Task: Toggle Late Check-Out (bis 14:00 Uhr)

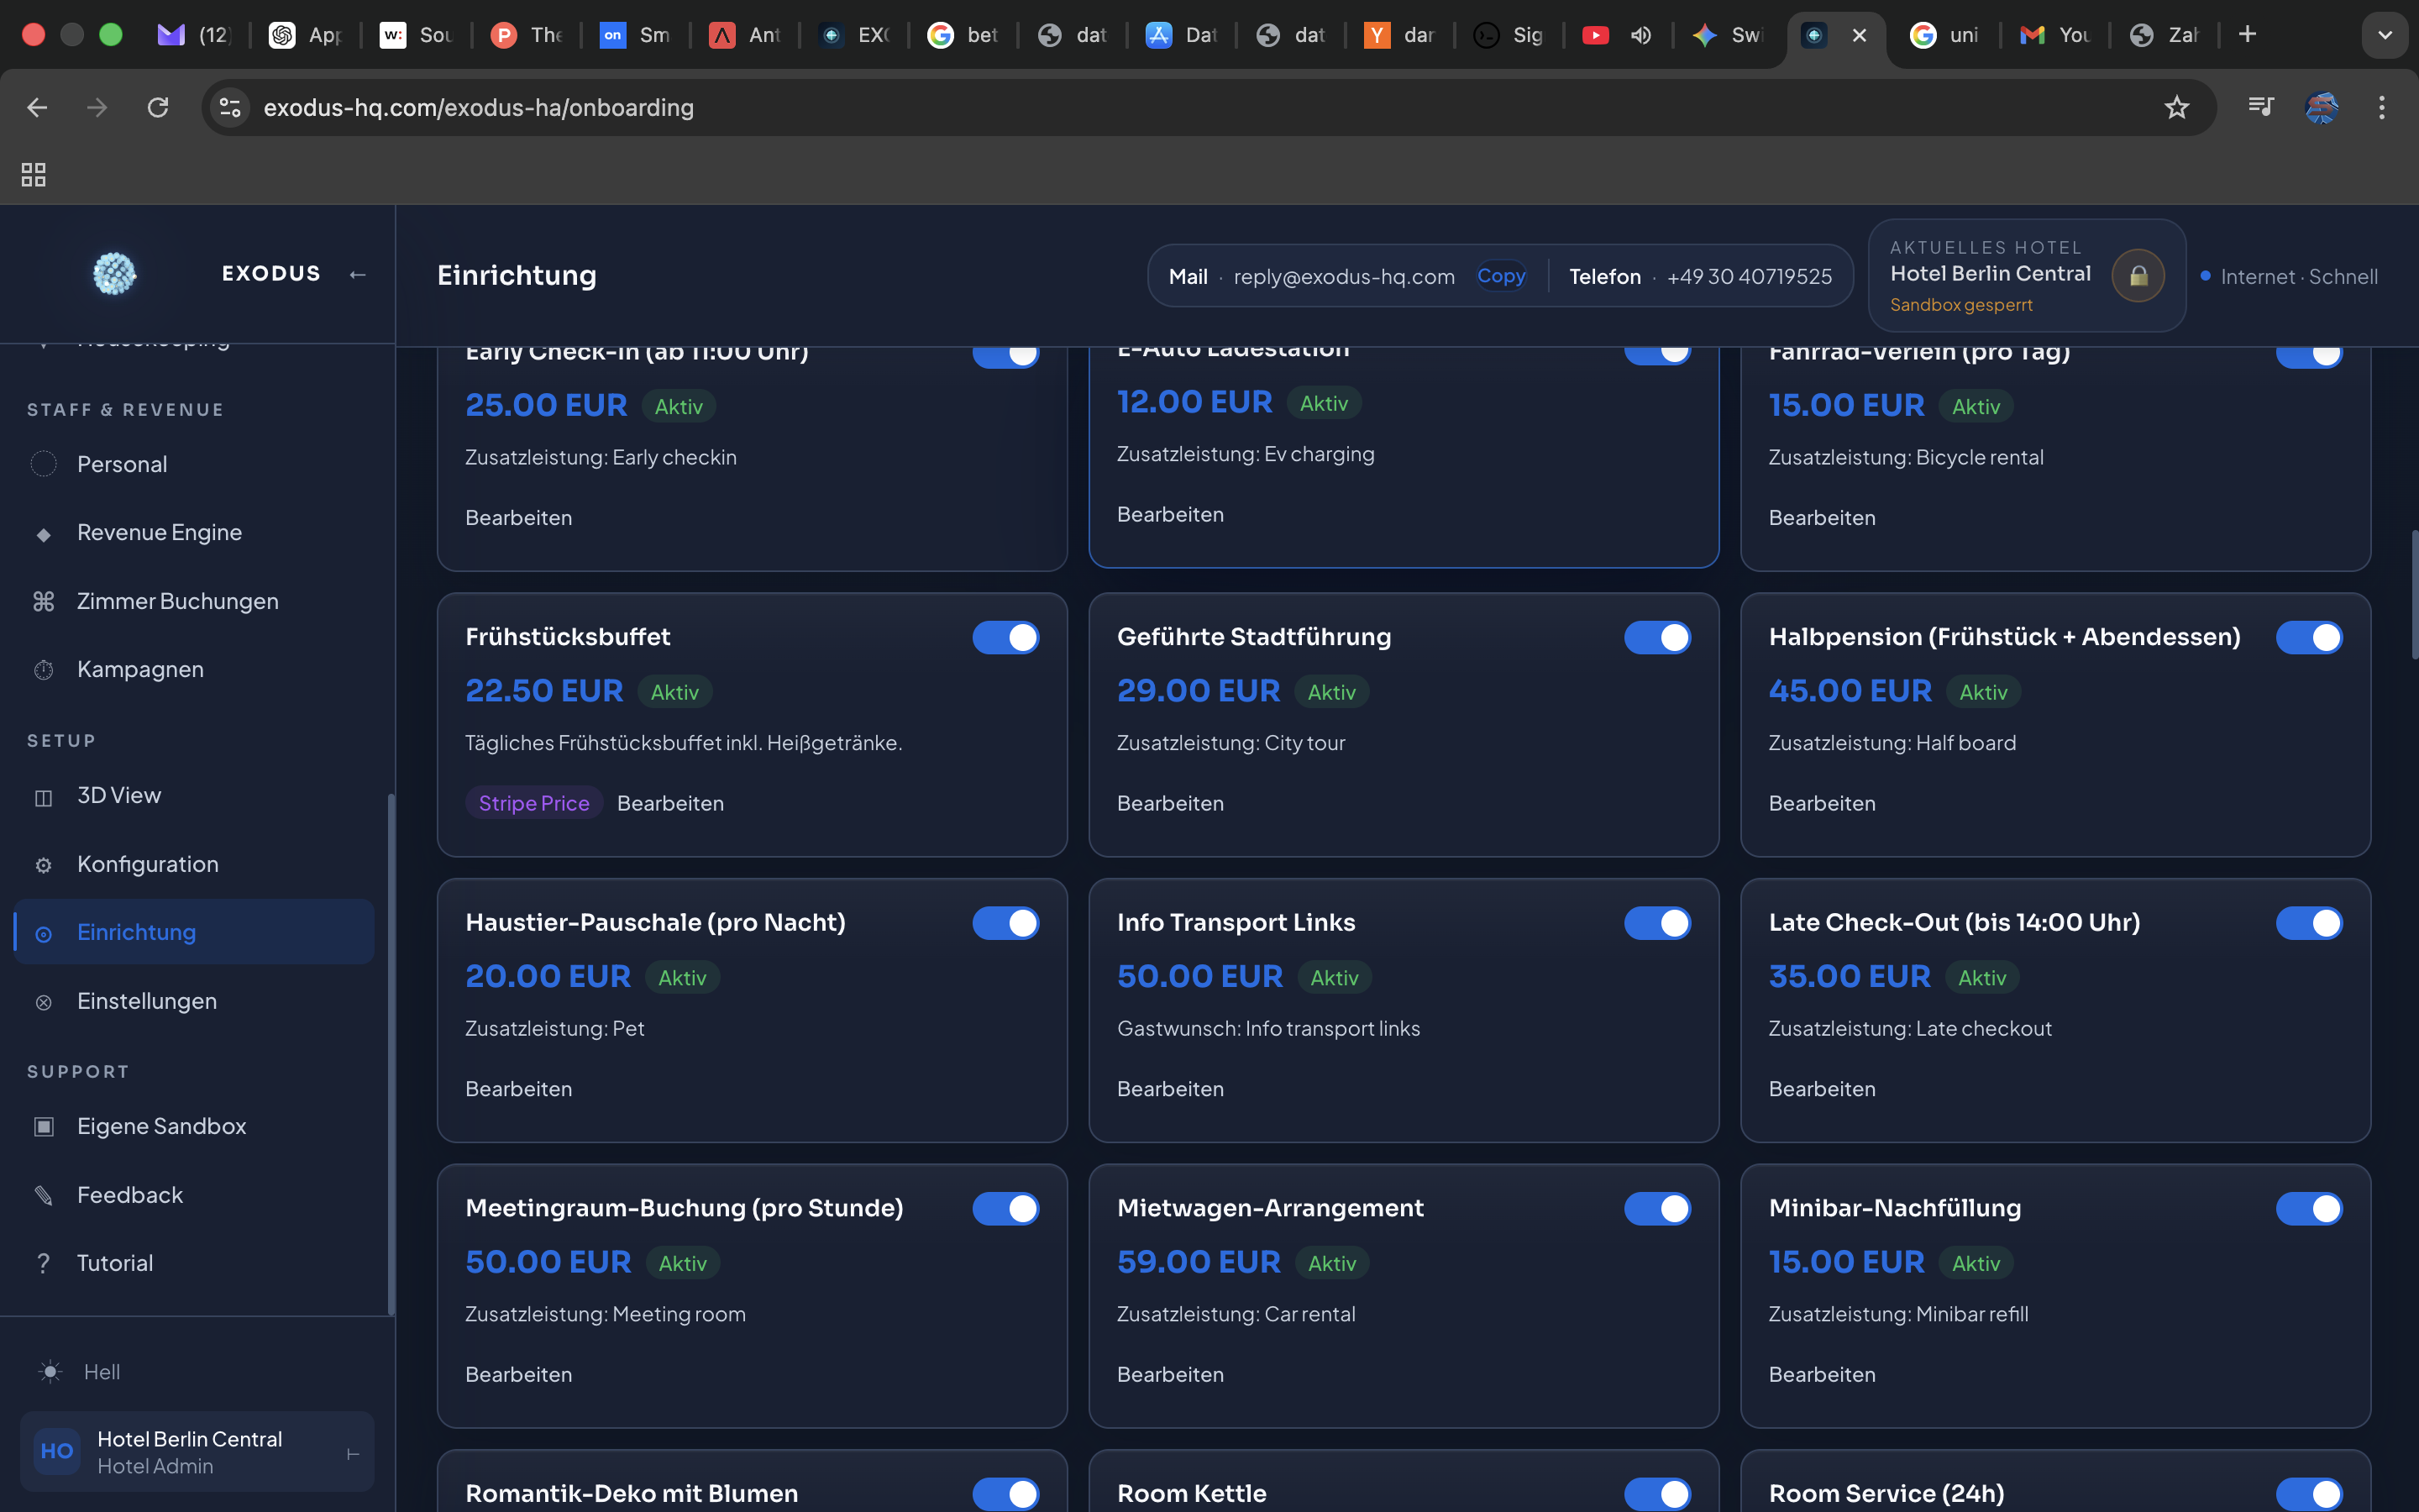Action: [x=2309, y=923]
